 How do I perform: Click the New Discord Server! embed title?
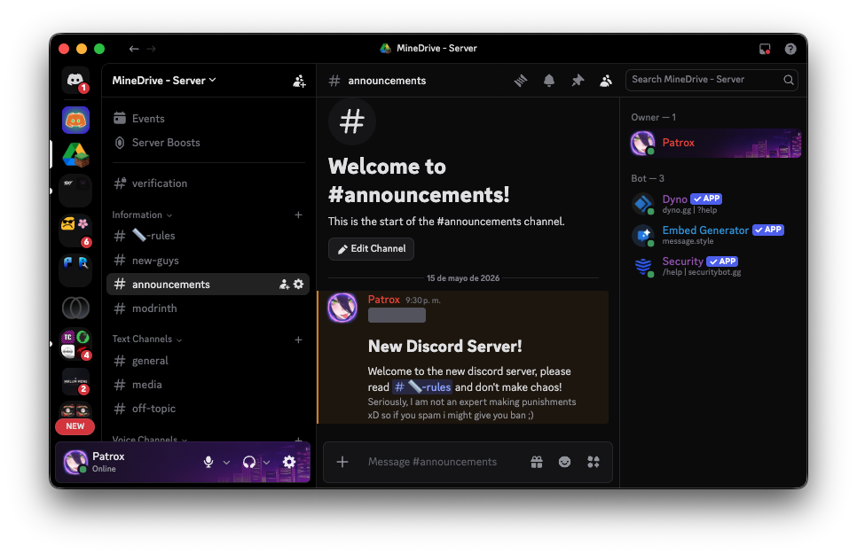pos(444,347)
